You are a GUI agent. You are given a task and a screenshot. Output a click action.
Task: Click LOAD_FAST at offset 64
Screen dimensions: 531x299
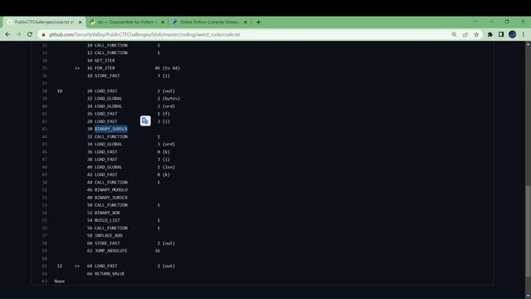tap(106, 266)
